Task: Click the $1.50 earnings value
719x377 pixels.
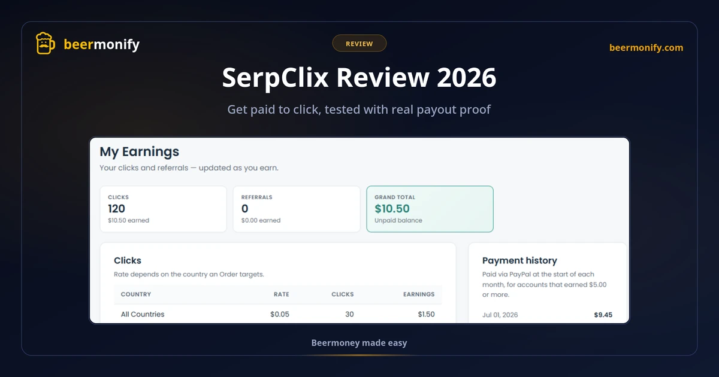Action: coord(427,314)
